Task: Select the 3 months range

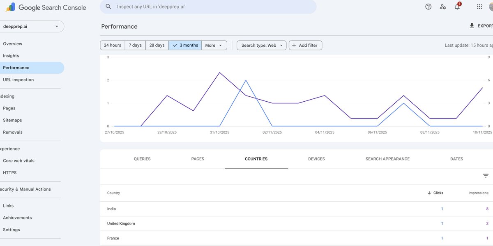Action: click(185, 45)
